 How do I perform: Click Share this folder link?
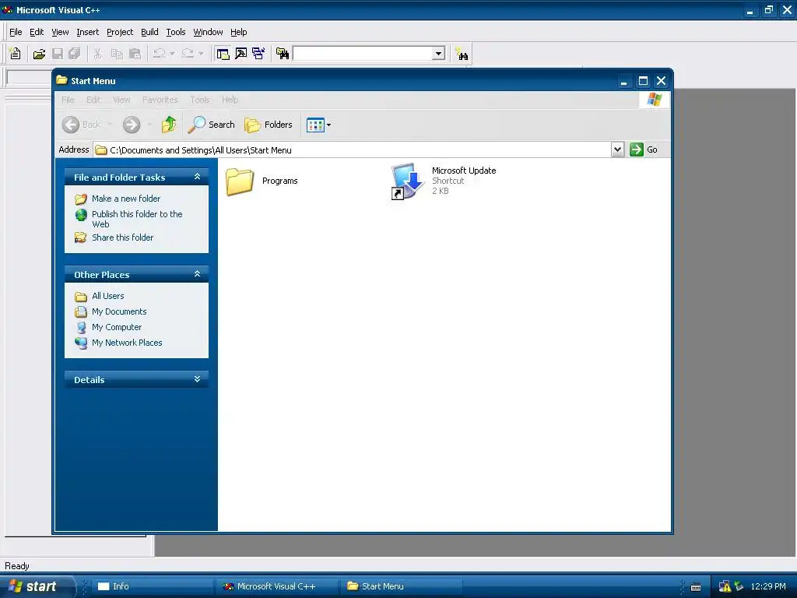[122, 237]
